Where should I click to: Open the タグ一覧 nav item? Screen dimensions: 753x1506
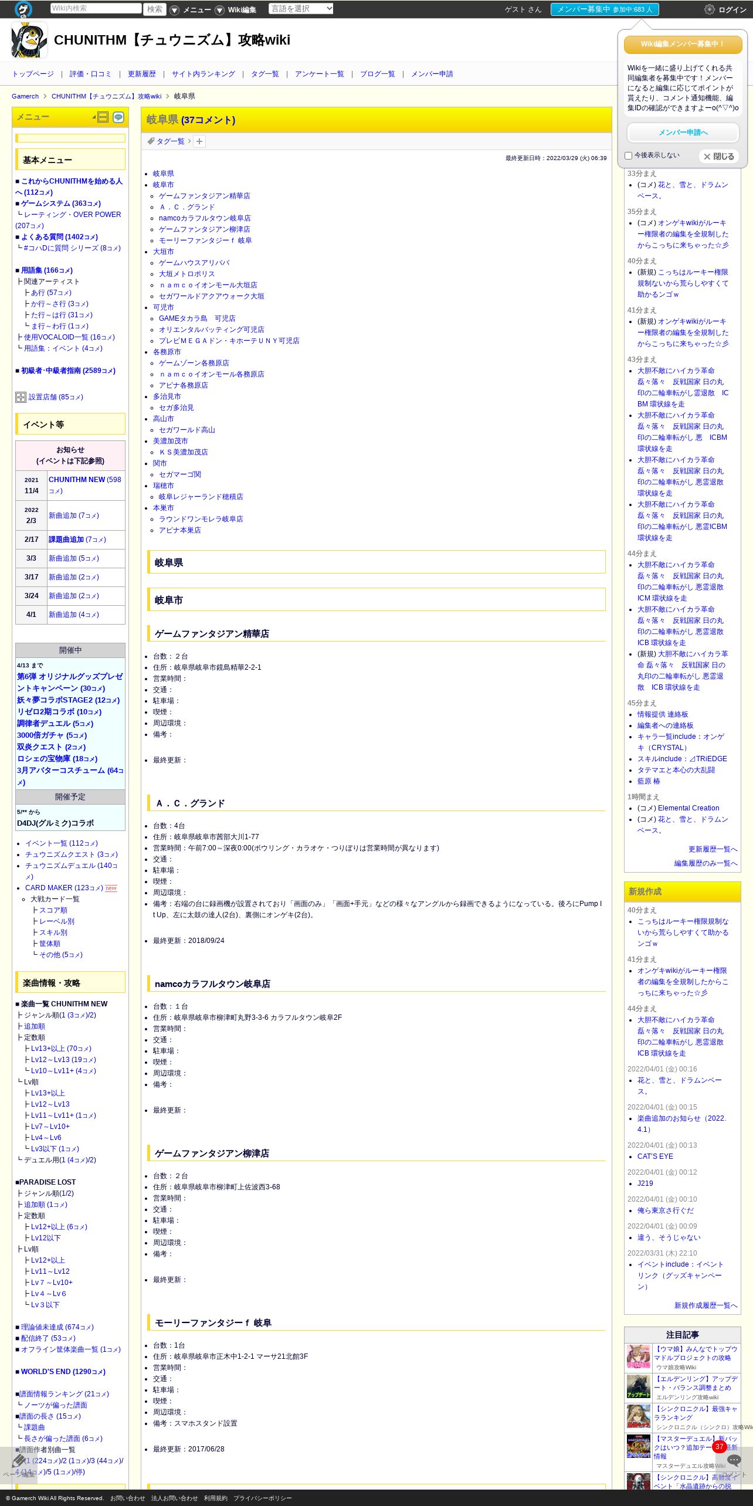coord(265,74)
